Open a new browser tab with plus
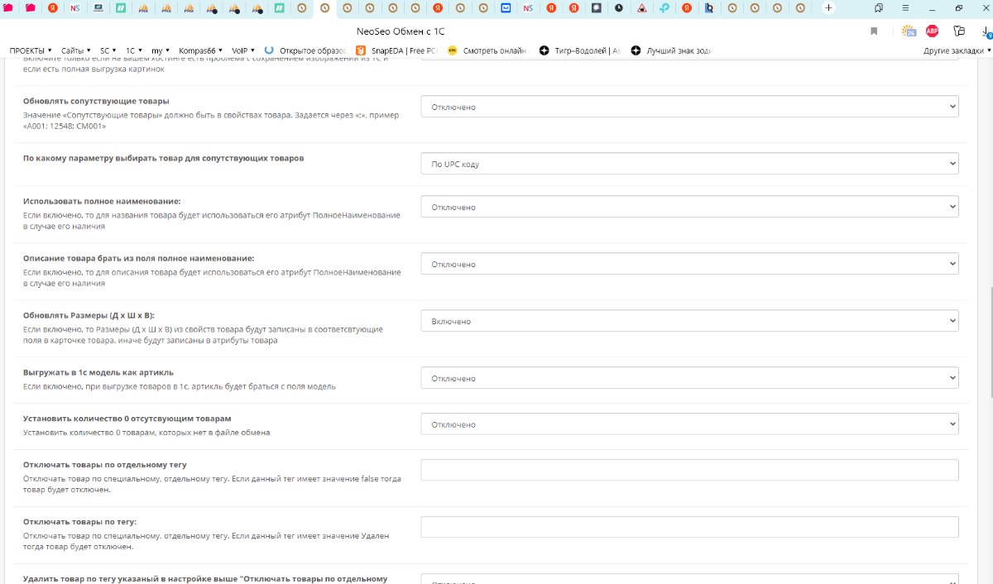This screenshot has height=584, width=993. coord(828,8)
